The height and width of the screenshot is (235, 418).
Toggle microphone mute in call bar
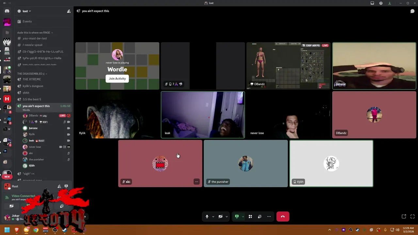(207, 216)
